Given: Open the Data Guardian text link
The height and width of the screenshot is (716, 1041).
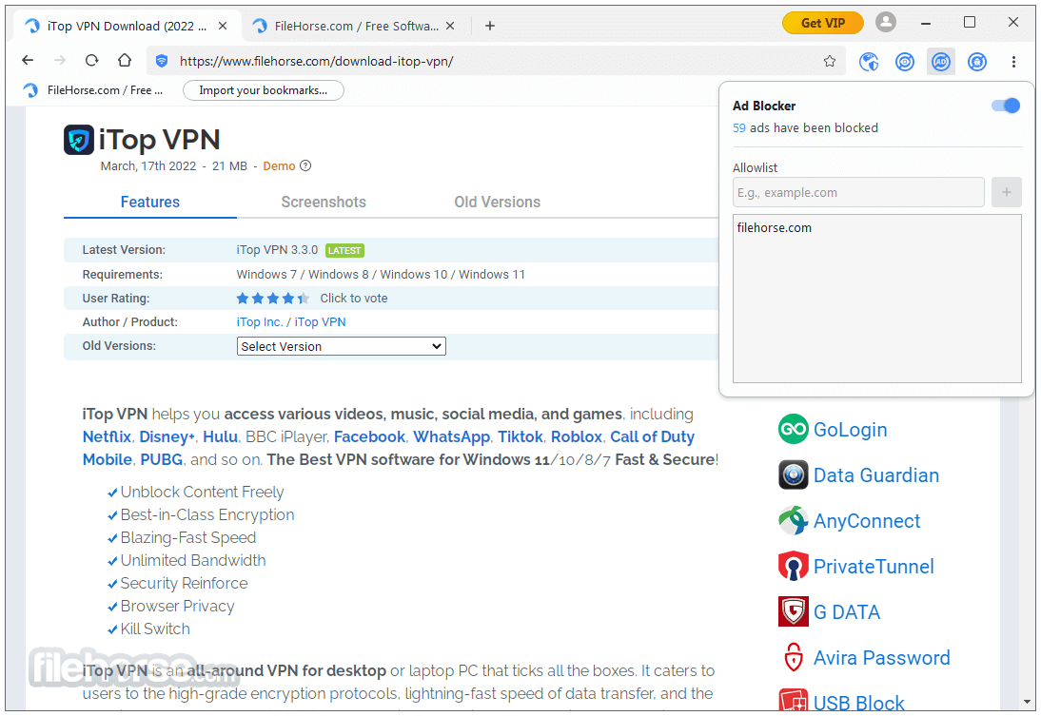Looking at the screenshot, I should tap(876, 475).
